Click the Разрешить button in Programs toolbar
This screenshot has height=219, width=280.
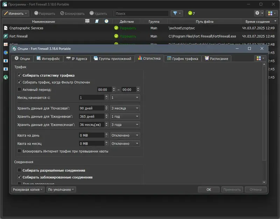tap(45, 13)
